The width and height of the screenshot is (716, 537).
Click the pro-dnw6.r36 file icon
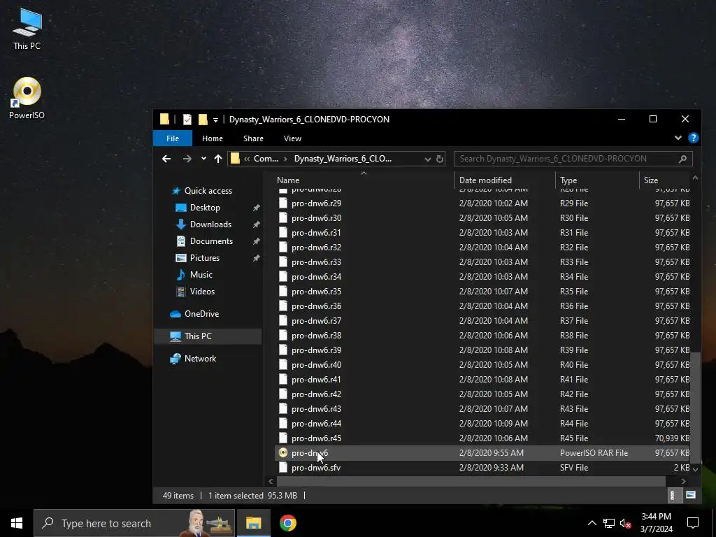pos(283,306)
